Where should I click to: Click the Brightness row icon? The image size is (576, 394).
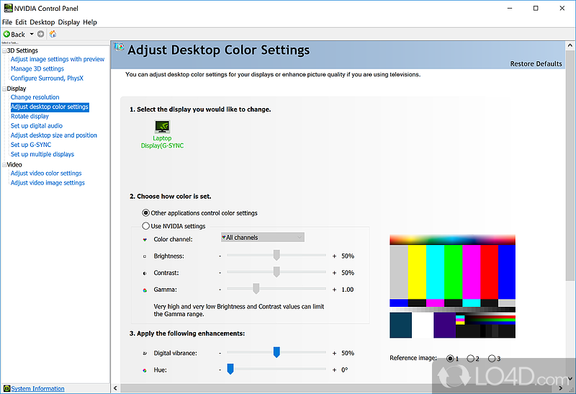click(145, 256)
